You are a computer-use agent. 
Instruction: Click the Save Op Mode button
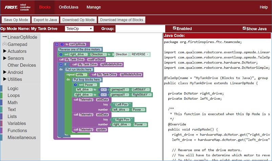click(x=16, y=20)
